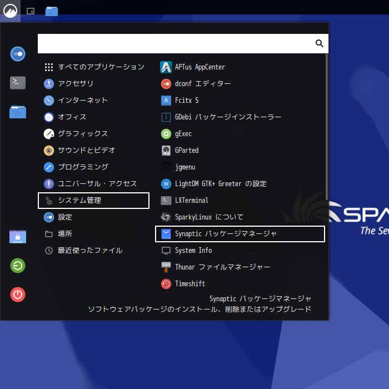Open the オフィス category
Viewport: 389px width, 389px height.
93,117
